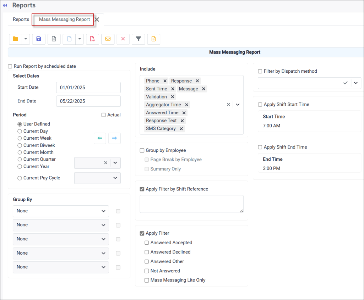
Task: Go to previous period with left arrow
Action: [x=100, y=138]
